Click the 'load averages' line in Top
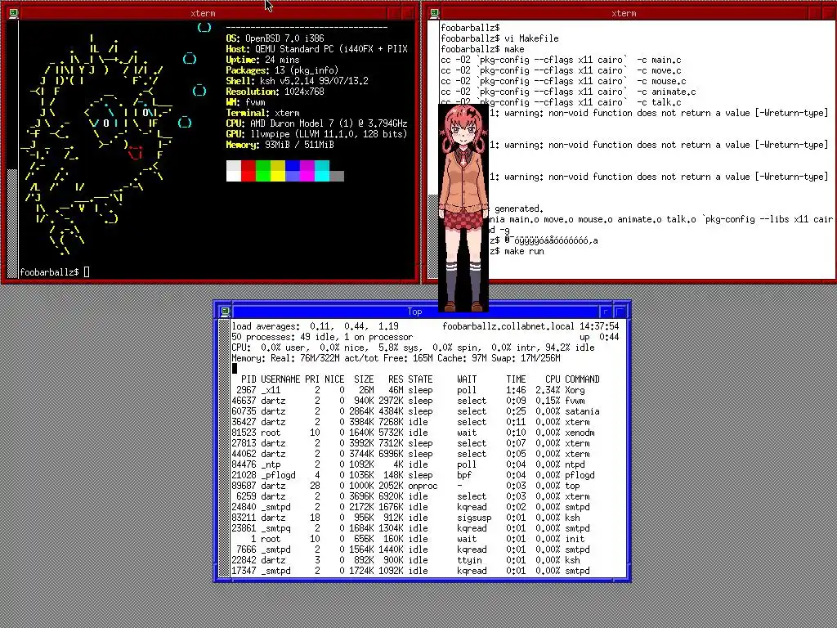The height and width of the screenshot is (628, 837). pos(316,326)
